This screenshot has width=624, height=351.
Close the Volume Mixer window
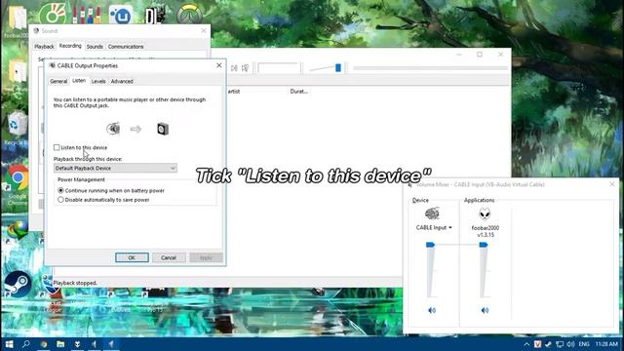pos(612,184)
